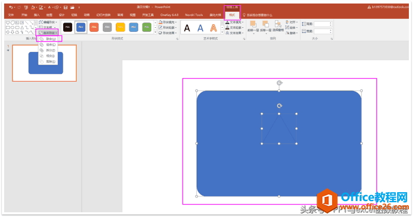413x217 pixels.
Task: Click the Save floppy-disk icon in title bar
Action: (66, 7)
